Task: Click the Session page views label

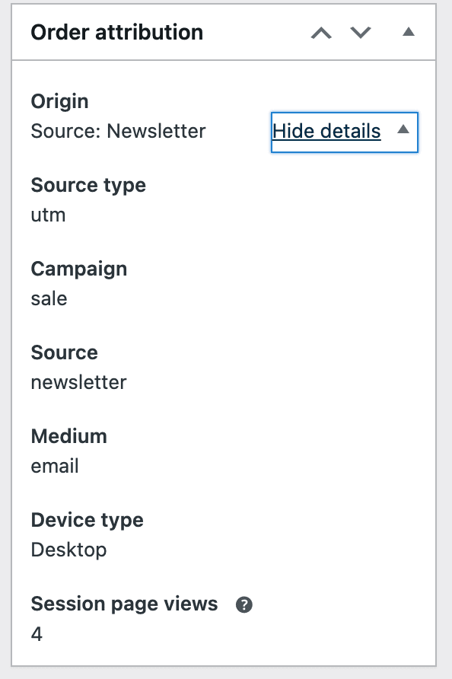Action: [124, 604]
